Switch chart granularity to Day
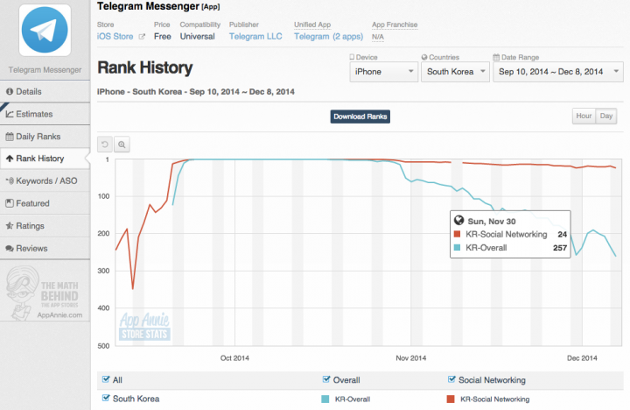This screenshot has width=630, height=410. tap(606, 117)
